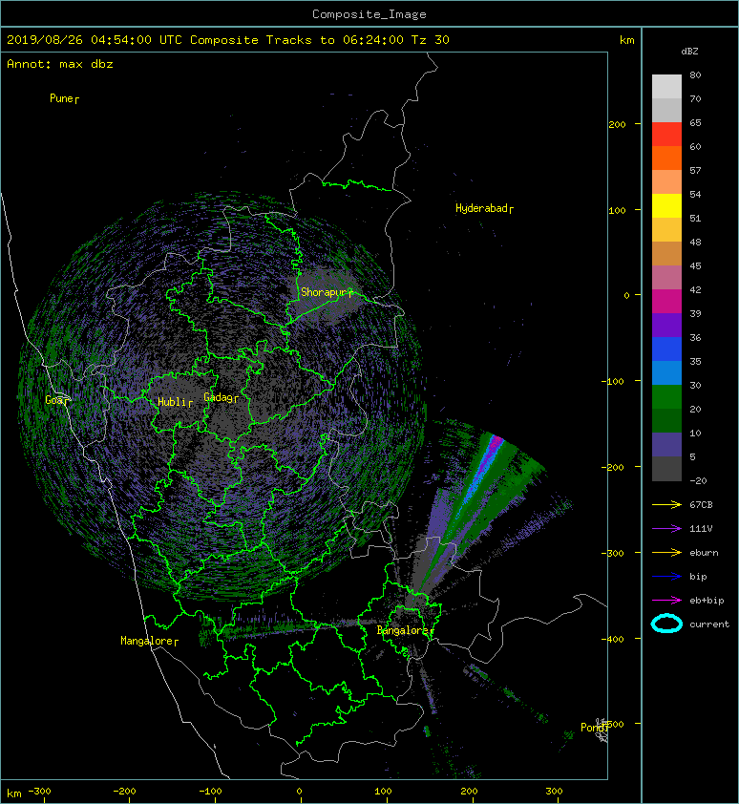Image resolution: width=739 pixels, height=804 pixels.
Task: Click the light gray 80–70 dBZ swatch
Action: [x=666, y=87]
